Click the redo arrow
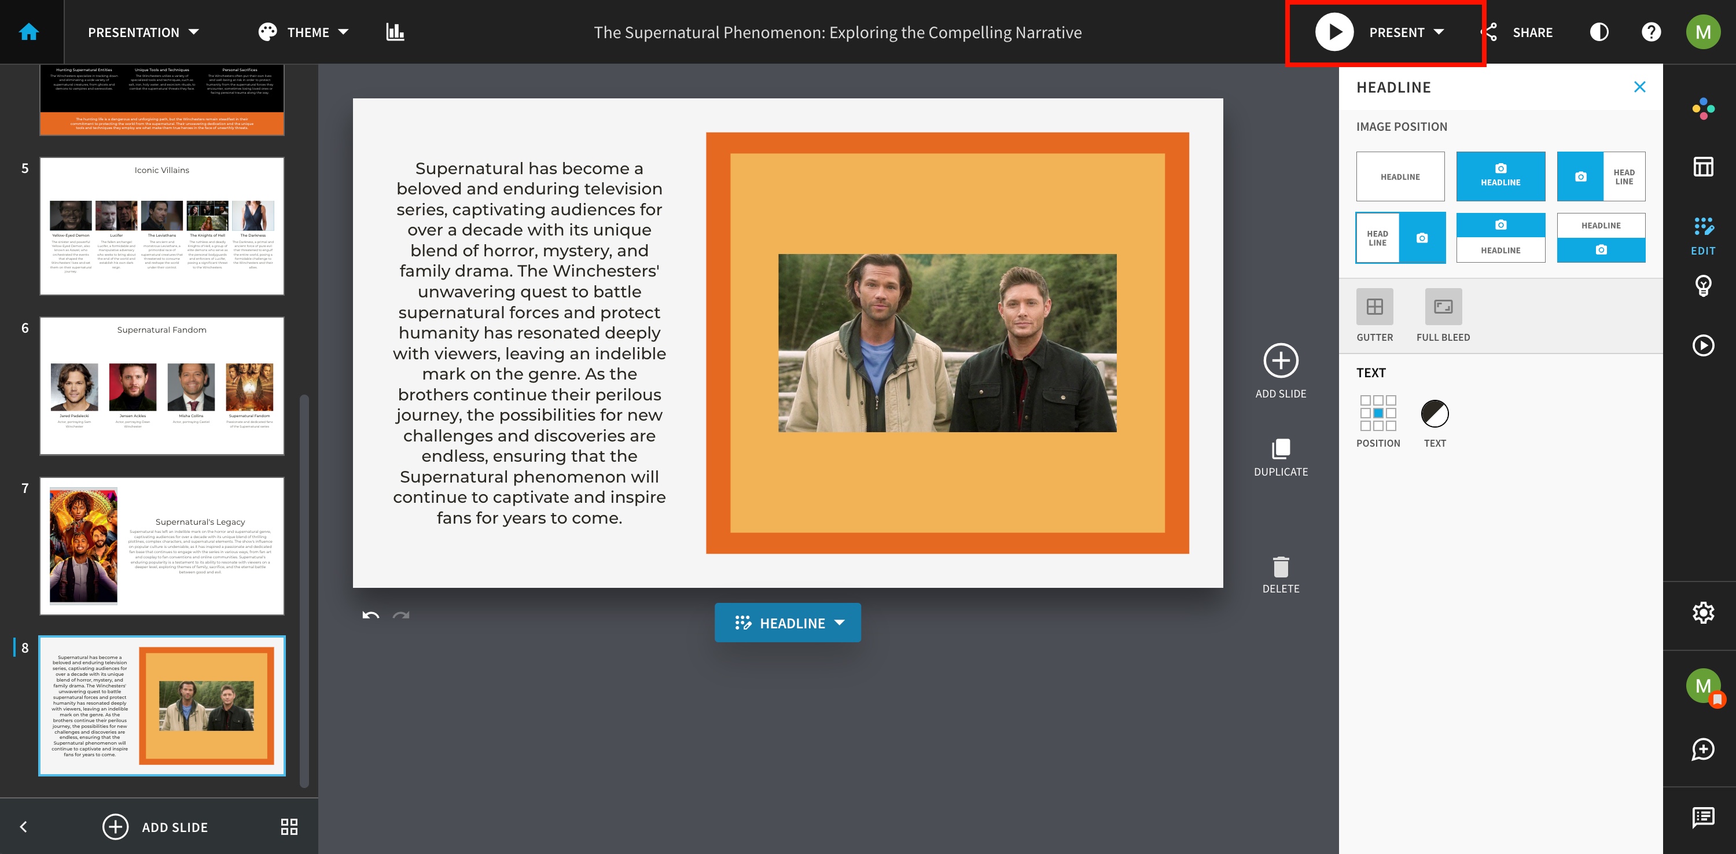This screenshot has width=1736, height=854. pos(401,614)
